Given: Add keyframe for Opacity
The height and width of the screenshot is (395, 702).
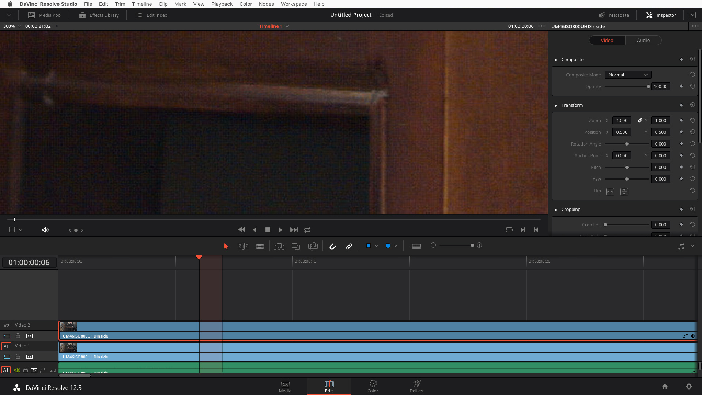Looking at the screenshot, I should click(x=681, y=86).
